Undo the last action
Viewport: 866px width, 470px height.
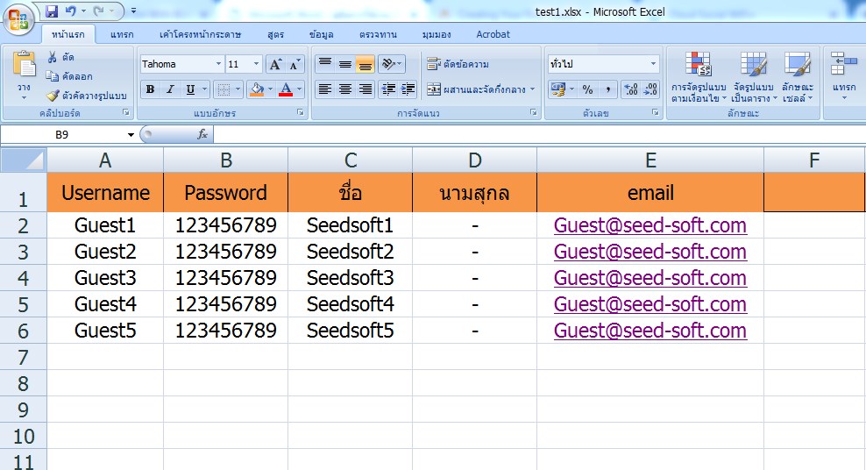tap(70, 11)
